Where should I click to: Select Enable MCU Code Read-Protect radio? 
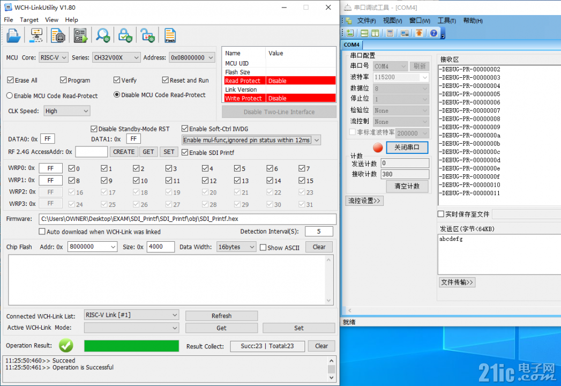(x=10, y=95)
